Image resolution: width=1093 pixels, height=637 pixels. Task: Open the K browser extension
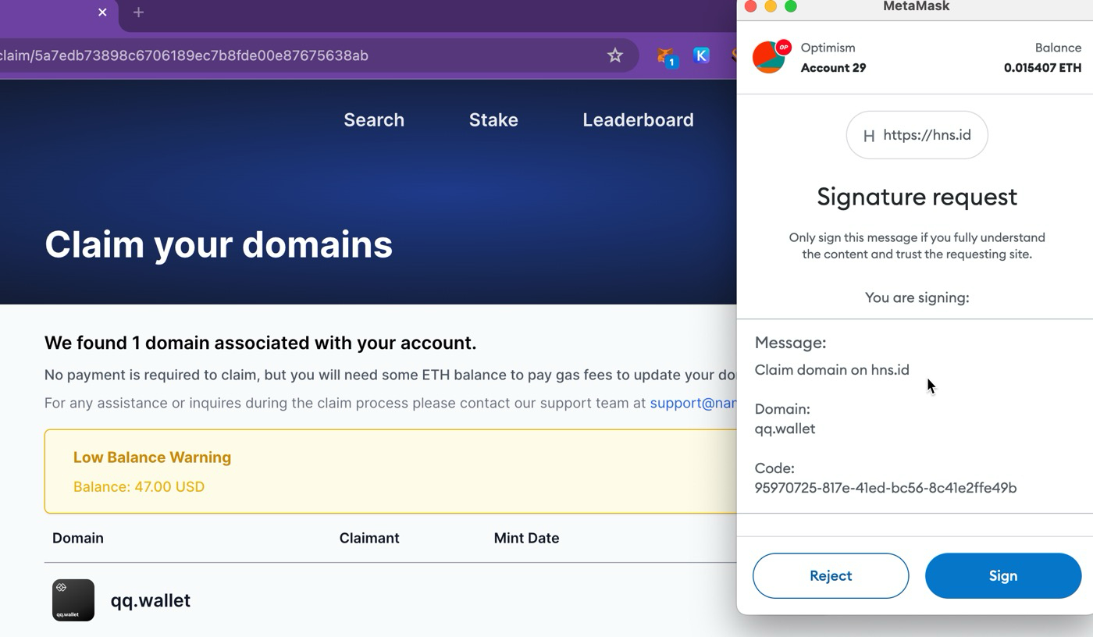point(700,55)
